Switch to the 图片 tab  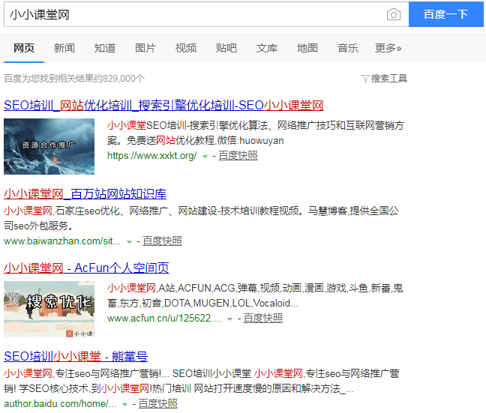(x=145, y=48)
